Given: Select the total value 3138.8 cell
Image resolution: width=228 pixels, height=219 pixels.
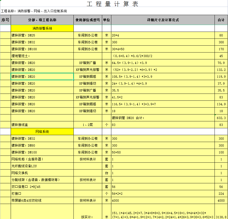Looking at the screenshot, I should (x=221, y=217).
